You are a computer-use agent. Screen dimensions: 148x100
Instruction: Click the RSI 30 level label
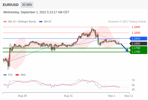pos(133,89)
